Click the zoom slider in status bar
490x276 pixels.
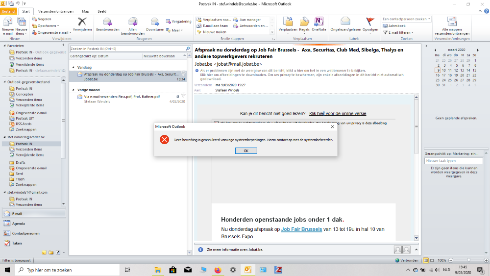point(469,260)
